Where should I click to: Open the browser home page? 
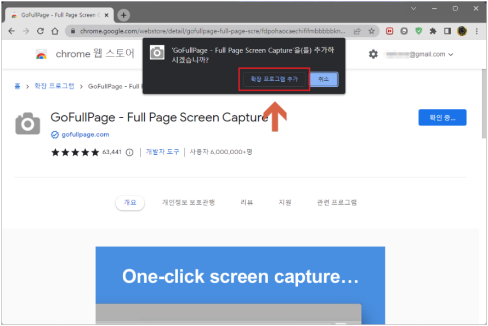(x=55, y=31)
